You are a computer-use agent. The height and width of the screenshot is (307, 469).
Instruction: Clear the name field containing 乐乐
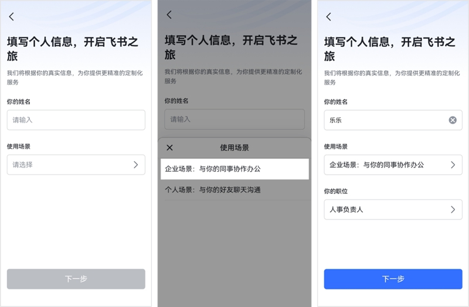(453, 120)
